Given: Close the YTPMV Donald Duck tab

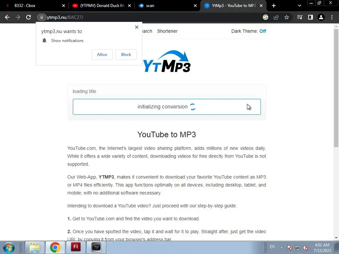Looking at the screenshot, I should pos(129,6).
